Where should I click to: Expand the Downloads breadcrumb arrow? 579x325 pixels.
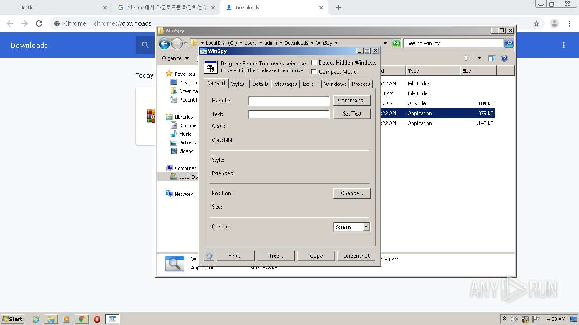pos(312,43)
